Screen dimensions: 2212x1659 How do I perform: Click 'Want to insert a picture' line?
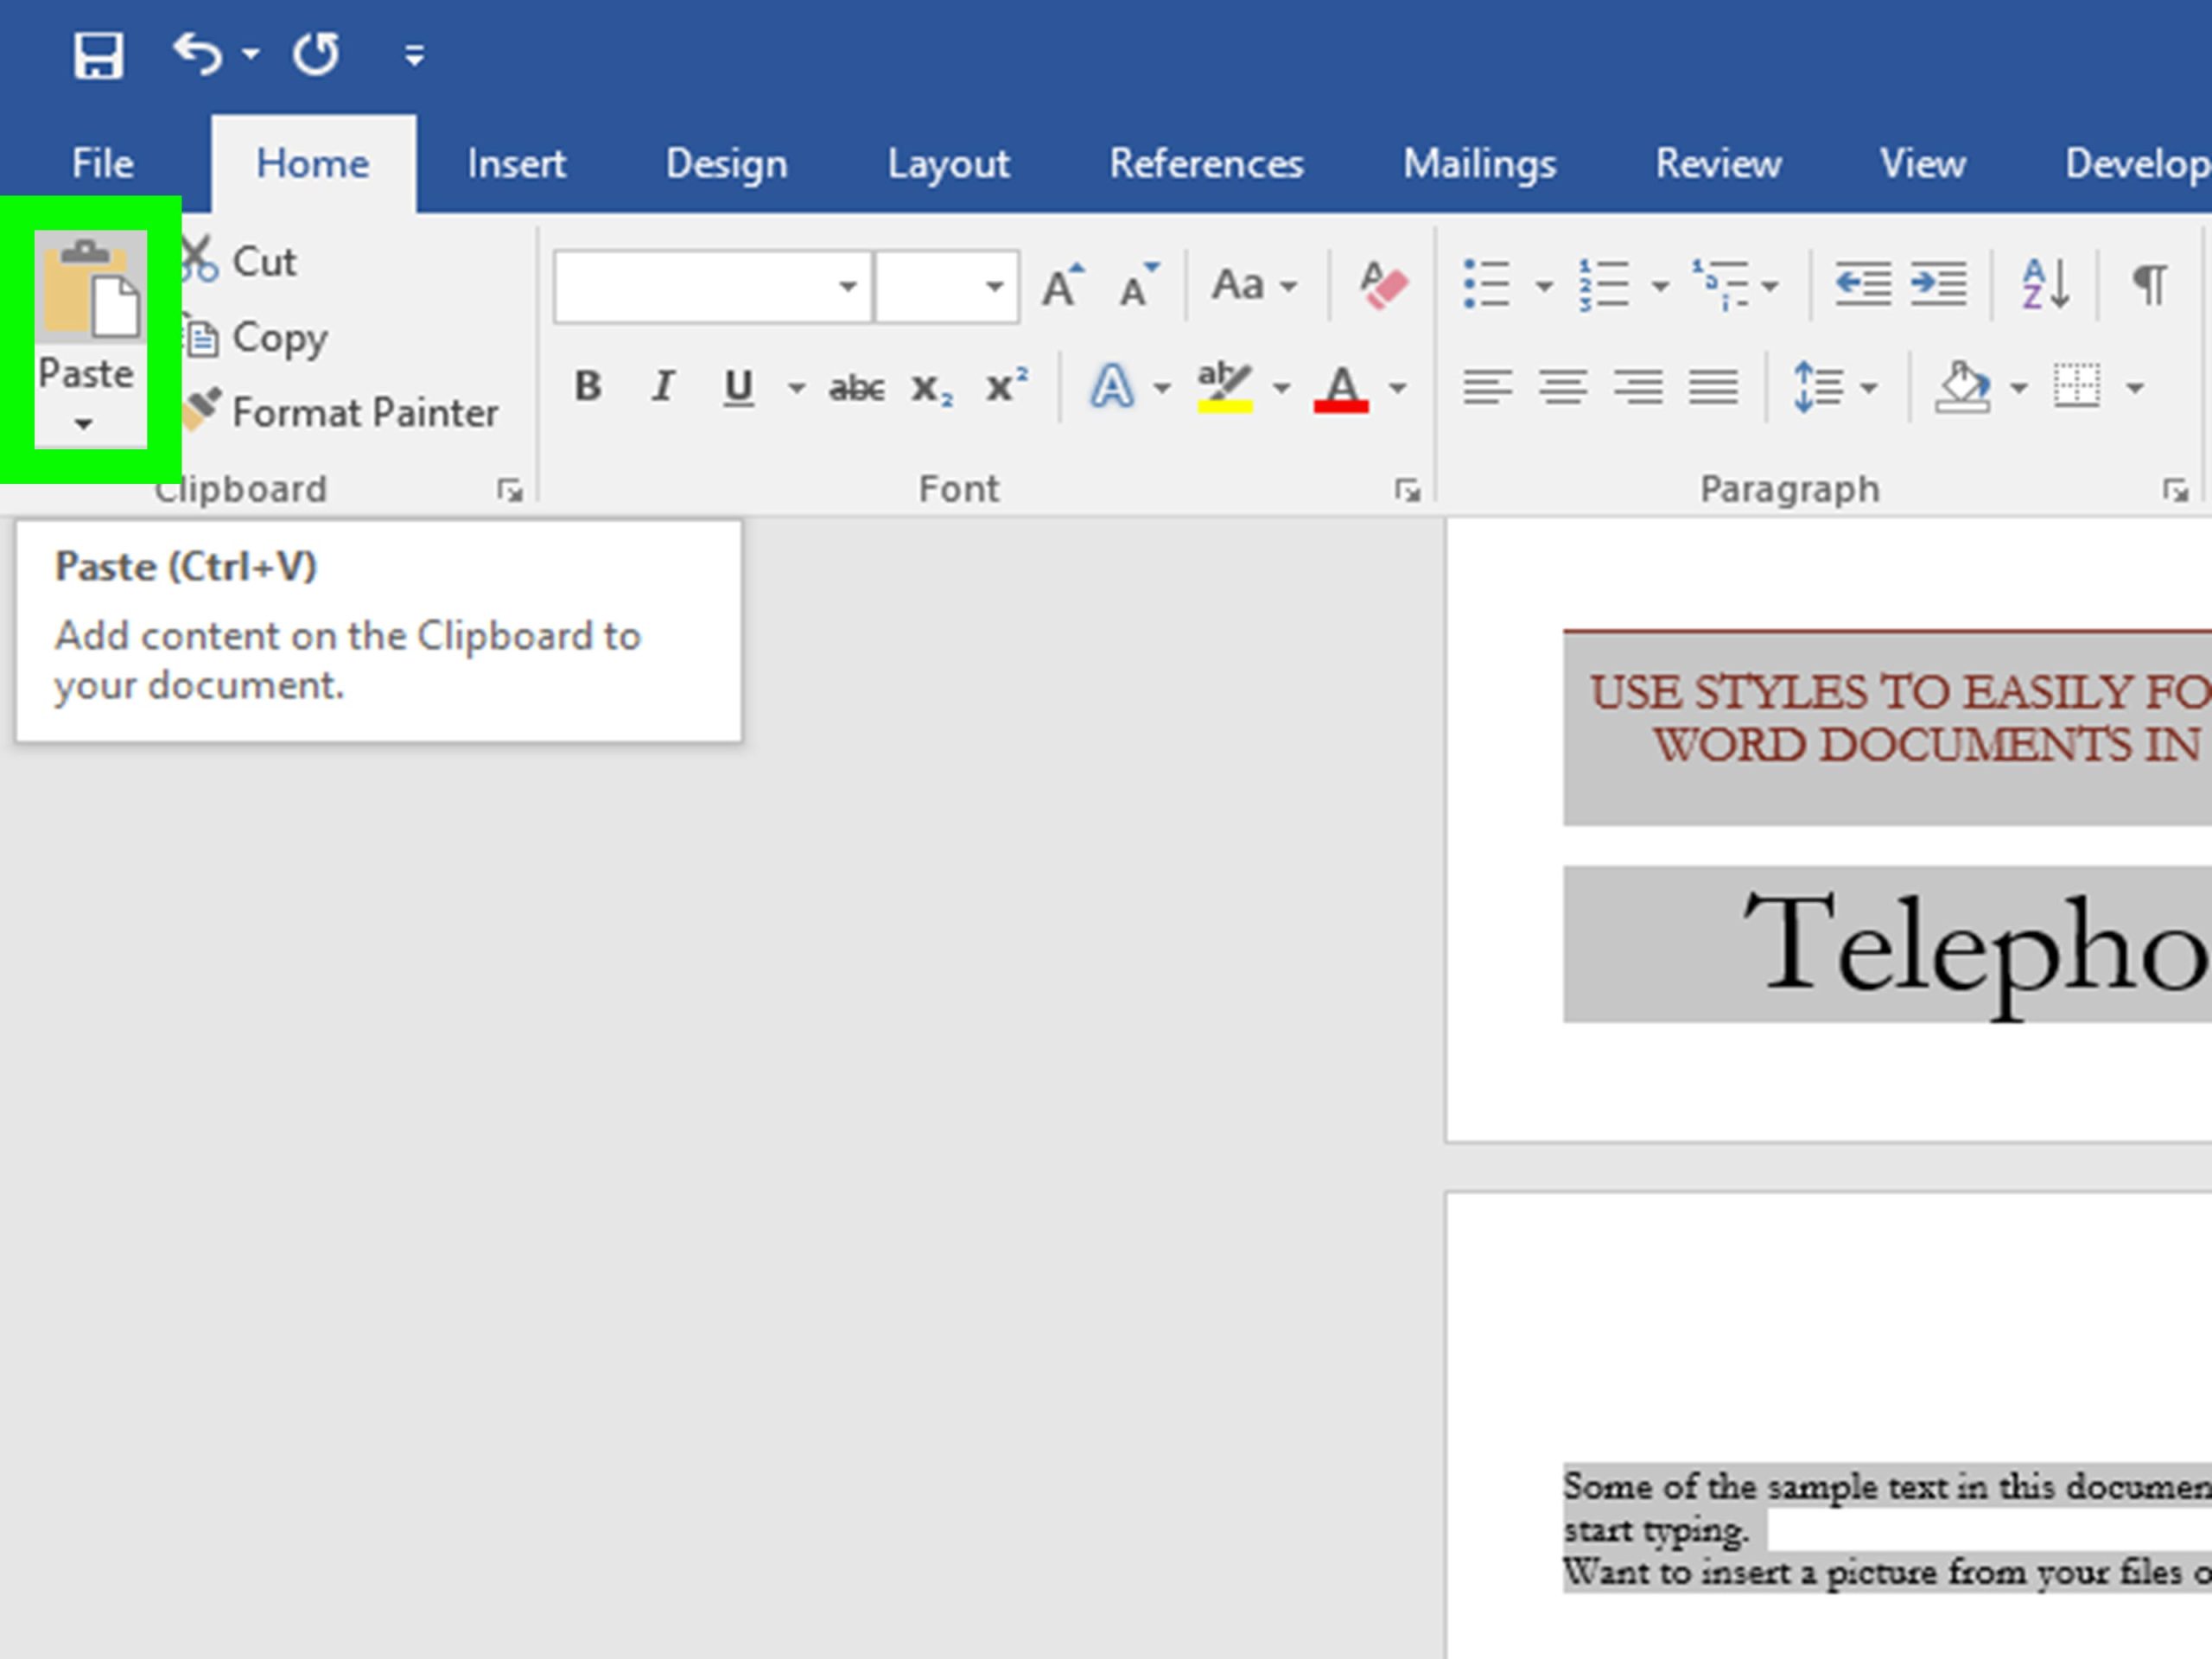[x=1887, y=1573]
